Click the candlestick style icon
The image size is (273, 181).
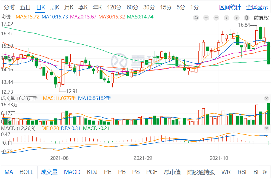tap(247, 17)
